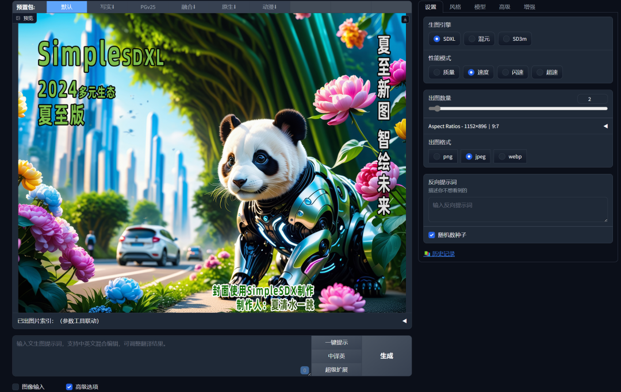Select the 融合 preset tab
The width and height of the screenshot is (621, 392).
[x=188, y=7]
